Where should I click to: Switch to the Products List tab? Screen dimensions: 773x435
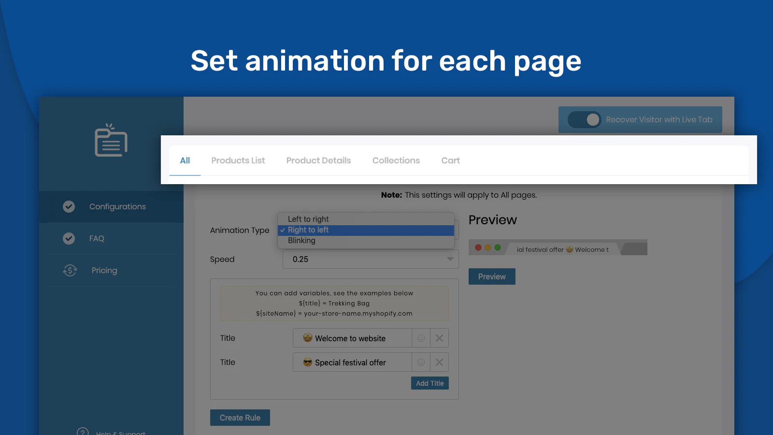238,160
